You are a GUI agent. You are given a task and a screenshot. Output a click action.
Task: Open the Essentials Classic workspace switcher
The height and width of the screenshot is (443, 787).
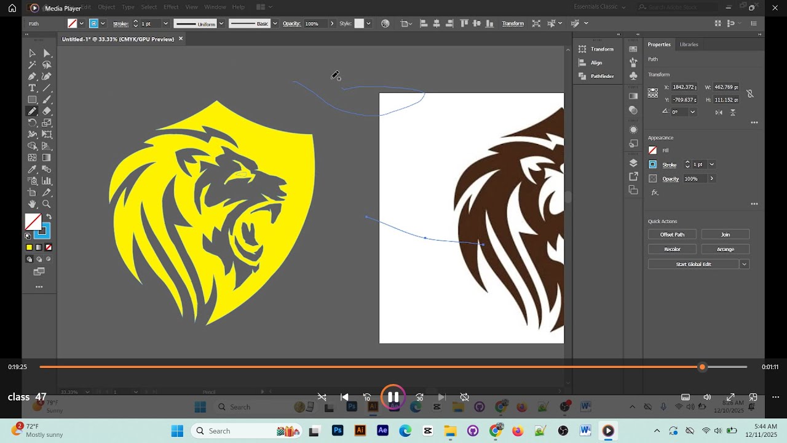[x=599, y=7]
